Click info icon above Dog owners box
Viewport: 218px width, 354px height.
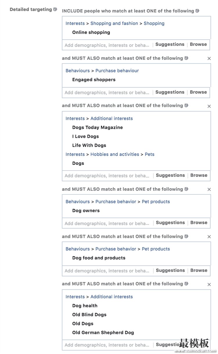[x=186, y=189]
